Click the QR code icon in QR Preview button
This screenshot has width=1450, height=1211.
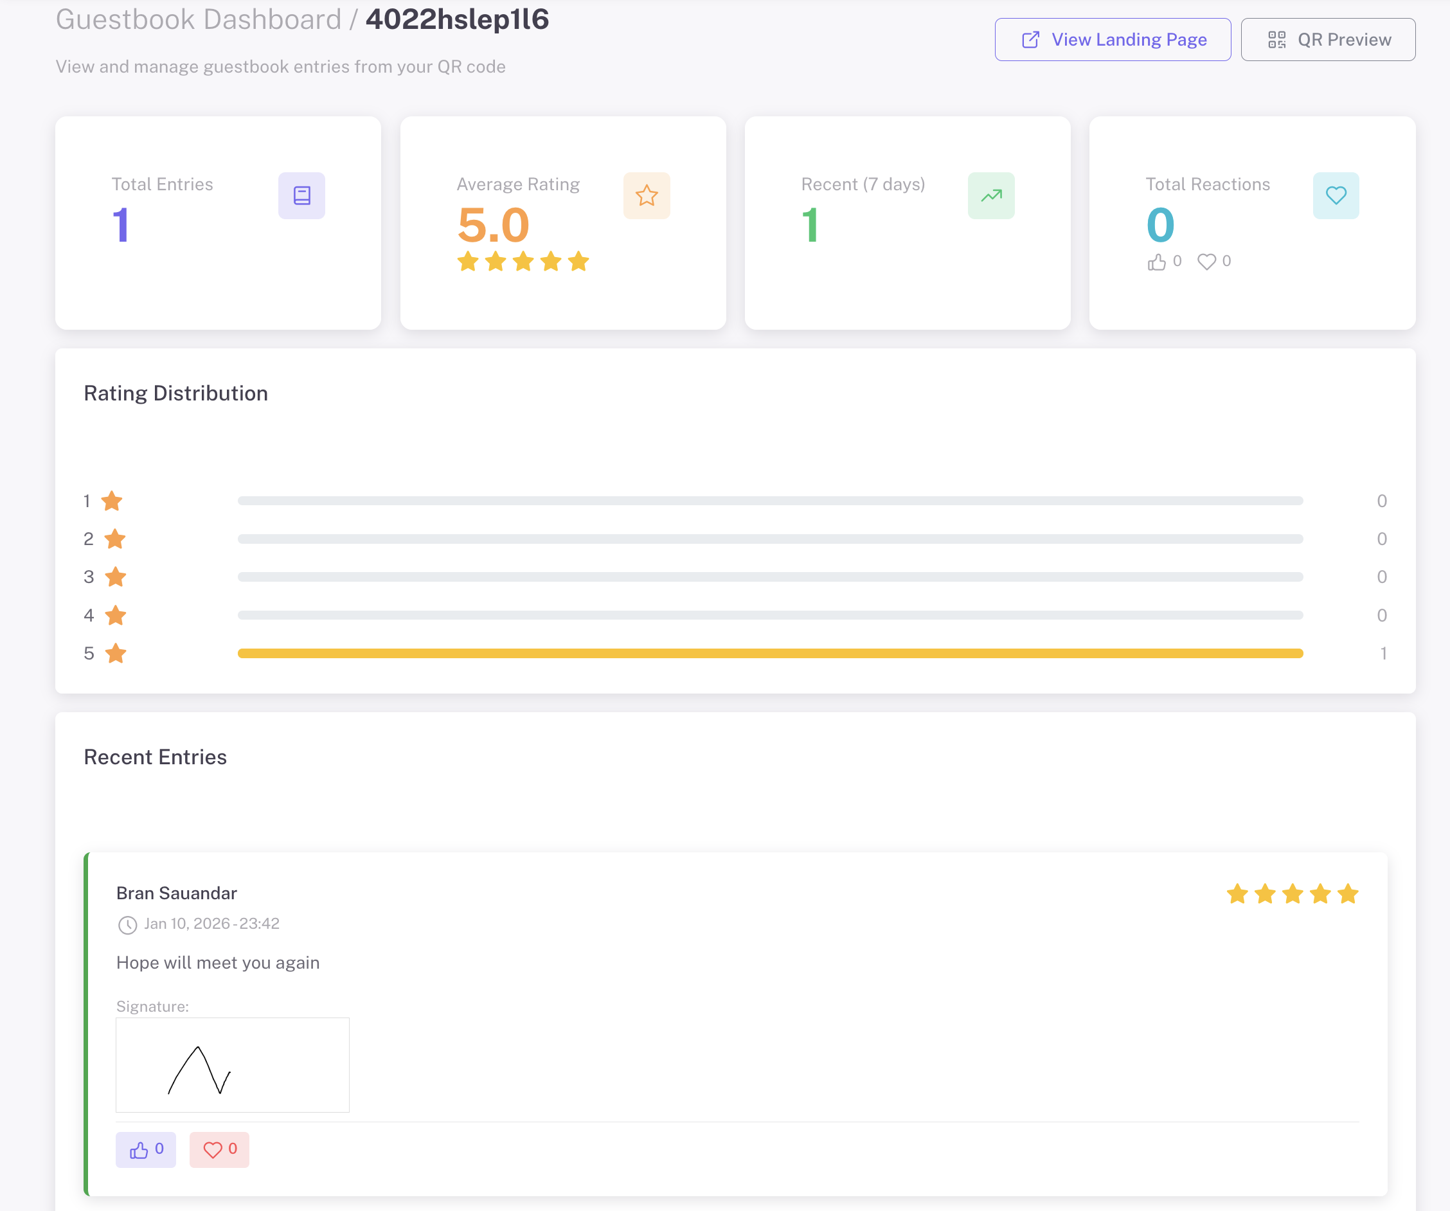(1278, 39)
